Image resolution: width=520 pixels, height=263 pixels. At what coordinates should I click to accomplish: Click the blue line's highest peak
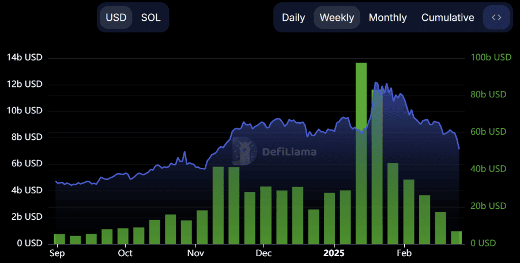376,83
